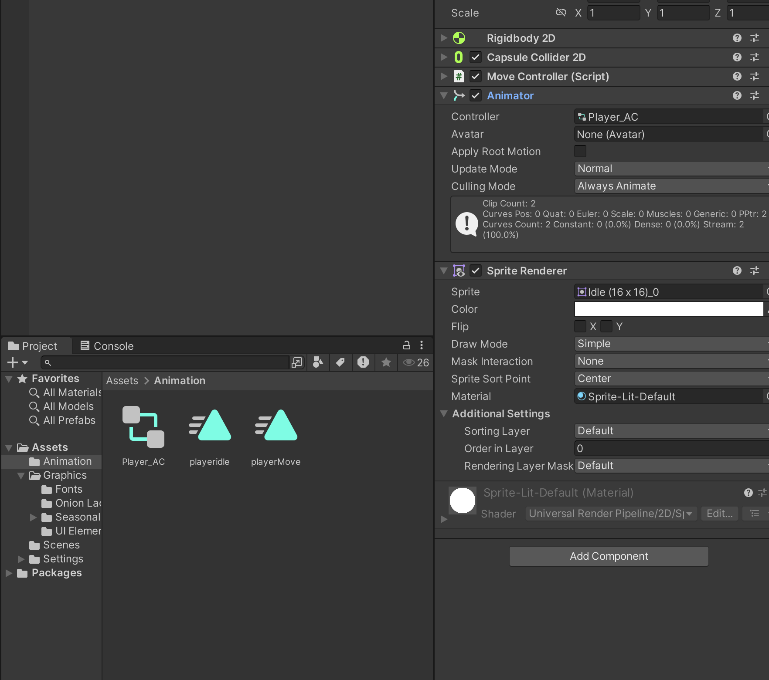Viewport: 769px width, 680px height.
Task: Search by Type filter icon
Action: [x=318, y=362]
